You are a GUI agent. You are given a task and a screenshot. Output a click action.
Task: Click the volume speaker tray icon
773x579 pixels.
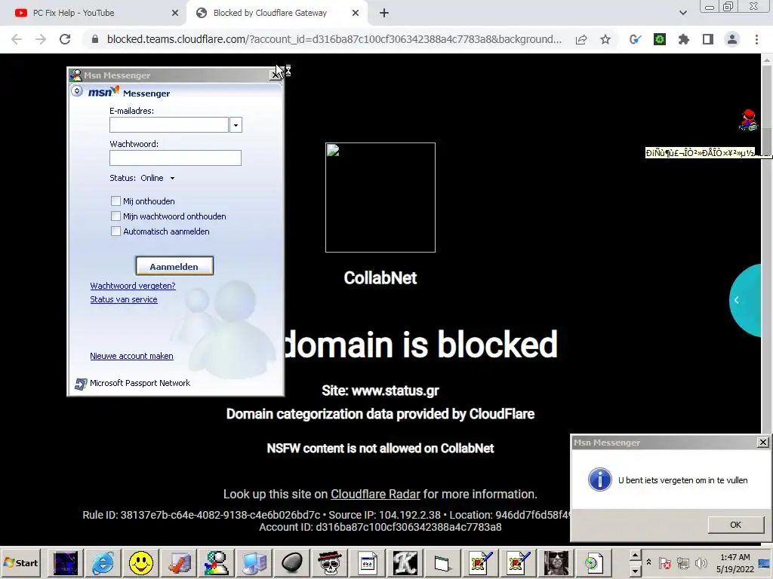pyautogui.click(x=701, y=562)
